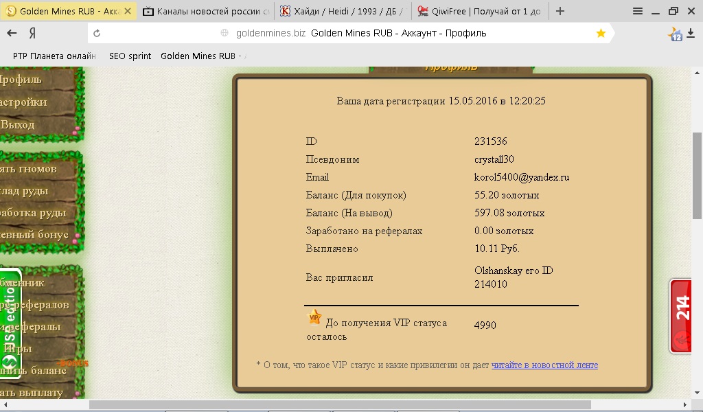Toggle the bookmark star in address bar
Screen dimensions: 703x412
pos(601,33)
